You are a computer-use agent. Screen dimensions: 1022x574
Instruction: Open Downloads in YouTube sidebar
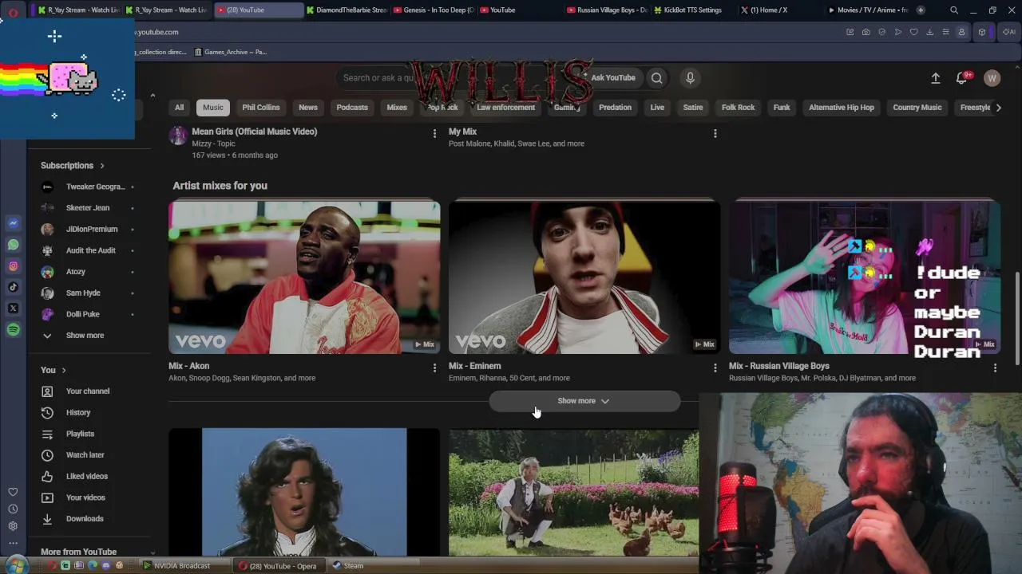point(85,519)
